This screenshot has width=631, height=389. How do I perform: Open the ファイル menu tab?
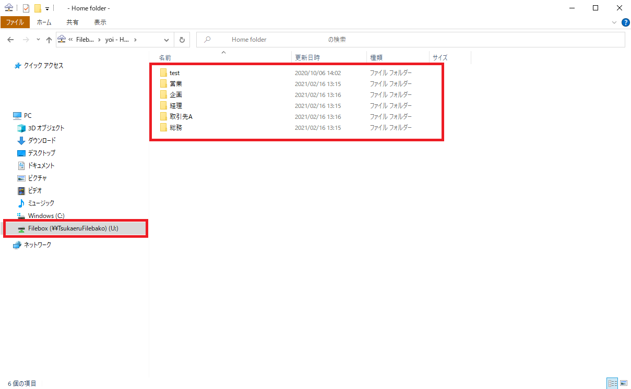coord(15,22)
